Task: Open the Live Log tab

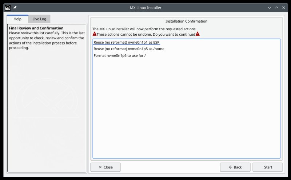Action: [39, 19]
